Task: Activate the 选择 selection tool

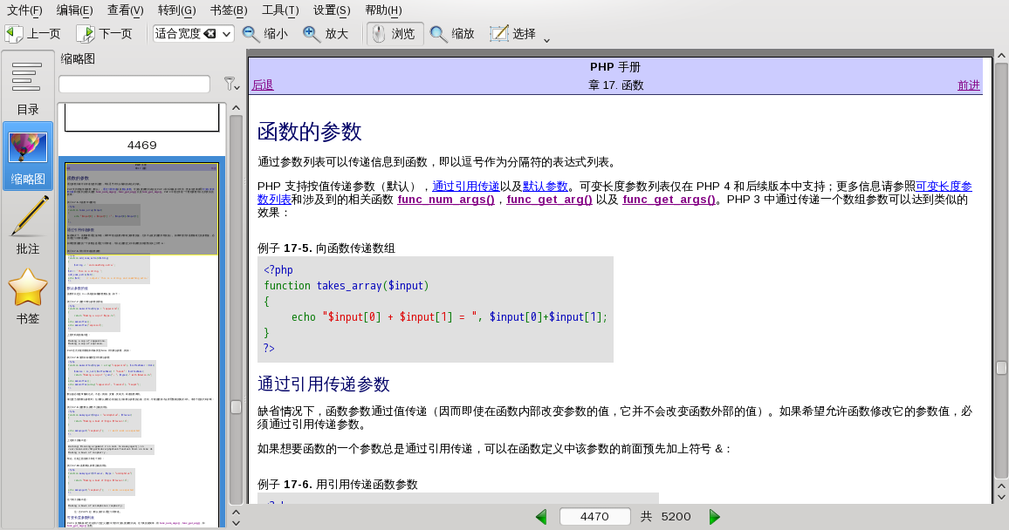Action: [x=513, y=33]
